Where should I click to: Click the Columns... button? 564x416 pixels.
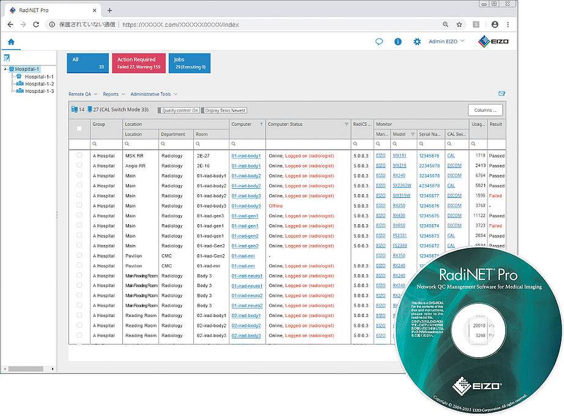486,110
